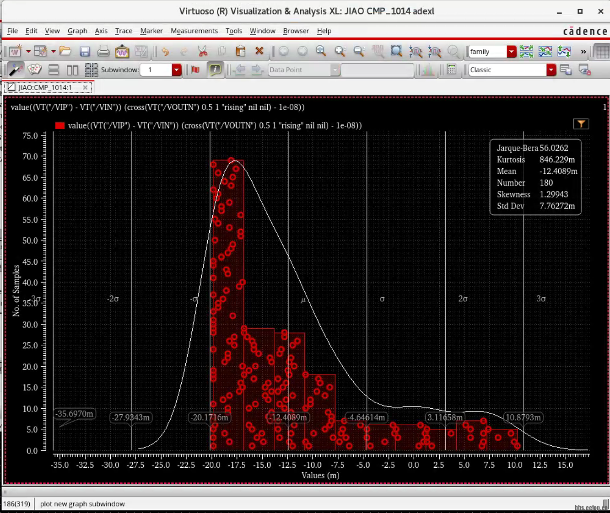
Task: Open the Measurements menu
Action: pyautogui.click(x=194, y=31)
